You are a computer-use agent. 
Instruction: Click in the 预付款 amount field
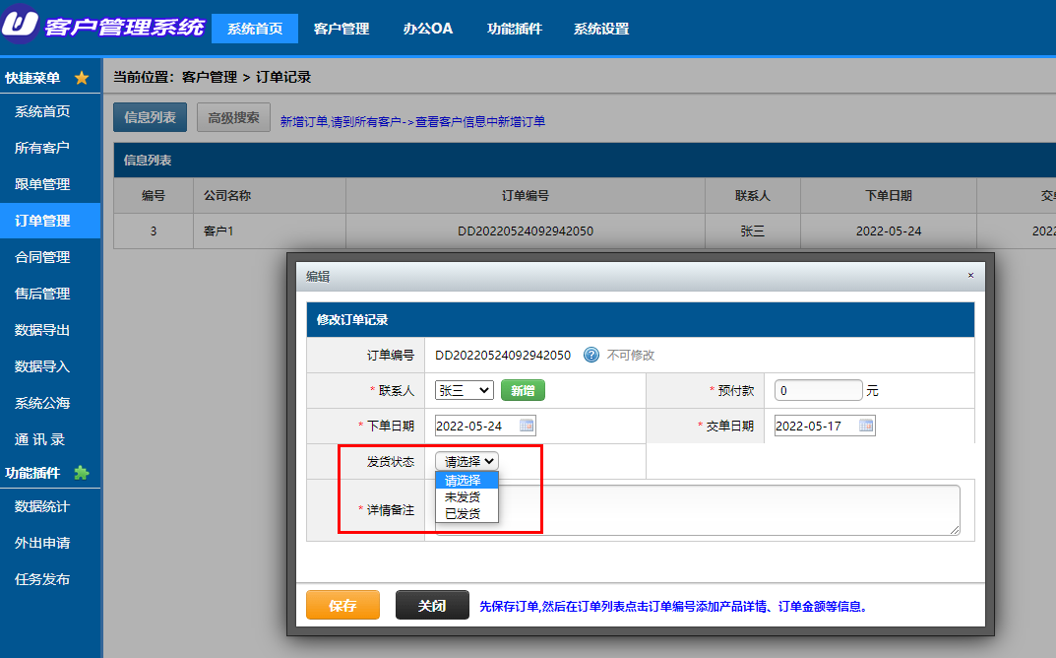click(x=818, y=390)
